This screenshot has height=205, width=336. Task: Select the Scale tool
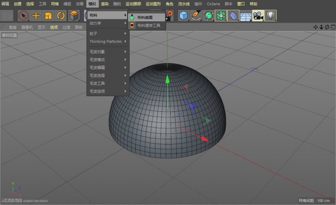point(48,16)
